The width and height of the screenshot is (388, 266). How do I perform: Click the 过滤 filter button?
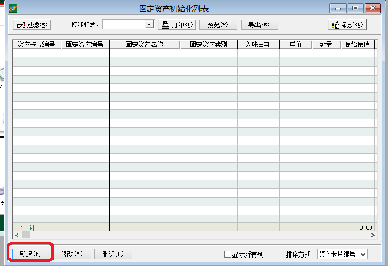[x=33, y=25]
